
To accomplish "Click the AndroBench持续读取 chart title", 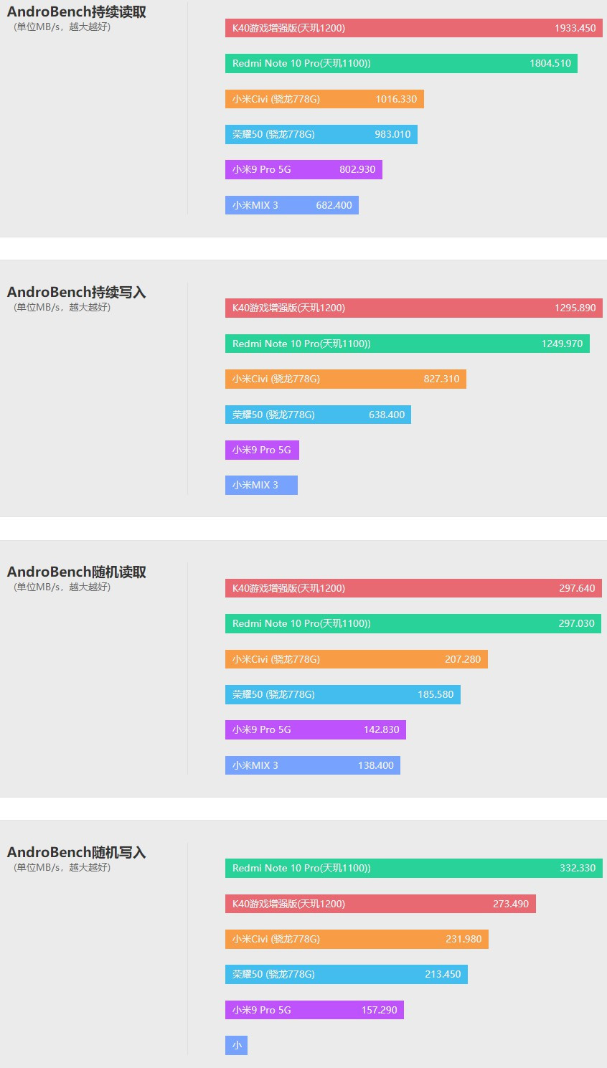I will click(x=77, y=12).
